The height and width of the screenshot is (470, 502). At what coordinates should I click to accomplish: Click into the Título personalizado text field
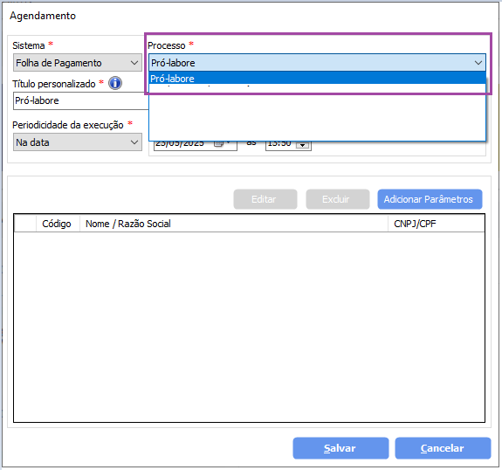[x=81, y=100]
